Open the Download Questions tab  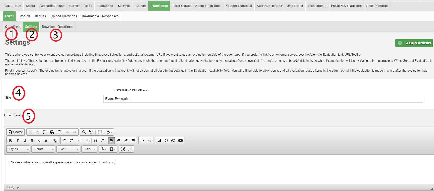pyautogui.click(x=57, y=27)
